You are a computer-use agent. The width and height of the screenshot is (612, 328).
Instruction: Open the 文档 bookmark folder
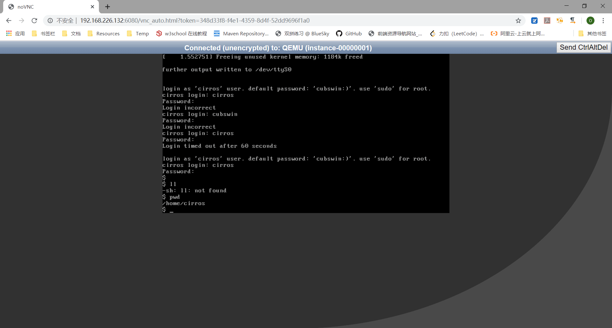tap(71, 33)
